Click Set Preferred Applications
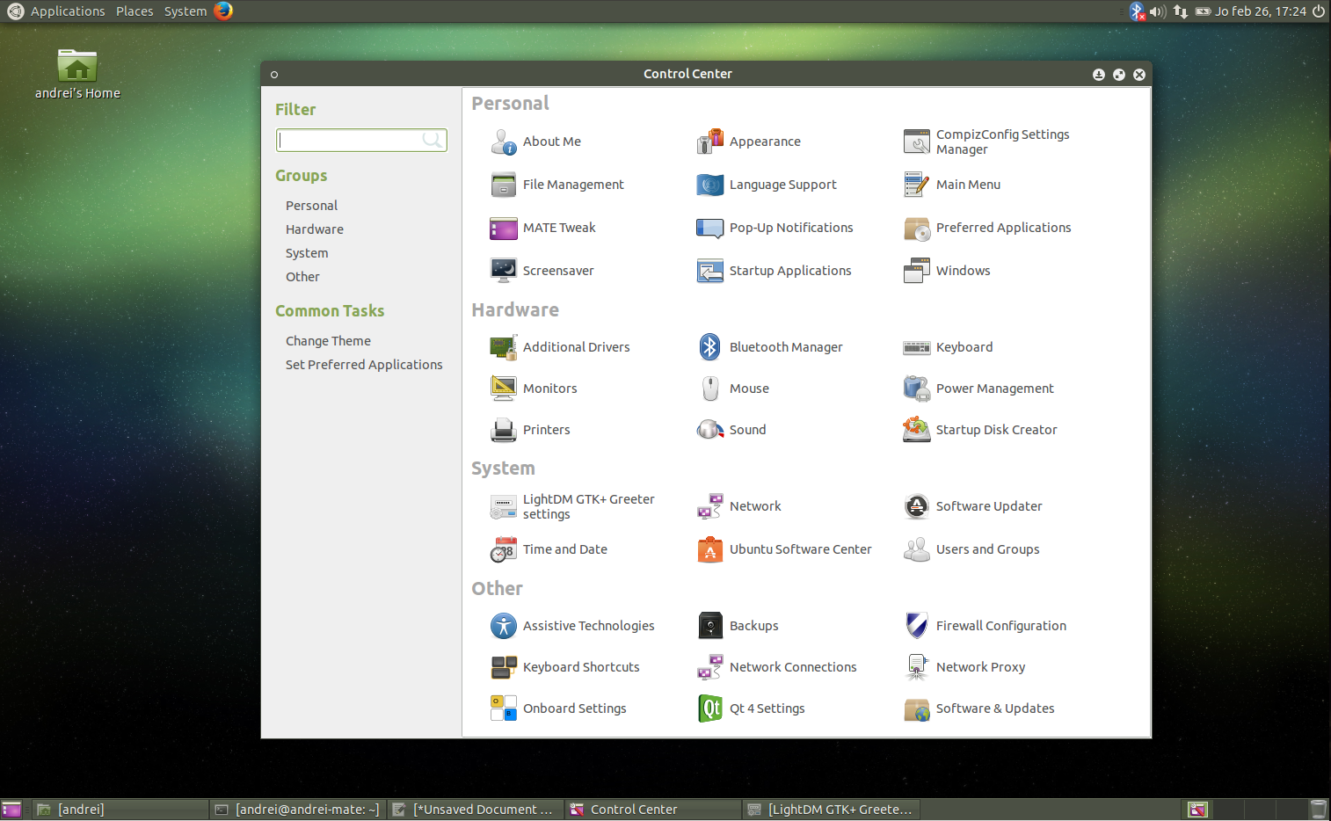 pos(364,364)
